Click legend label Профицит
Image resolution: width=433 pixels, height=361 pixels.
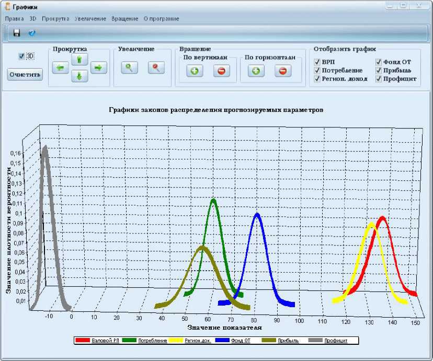336,341
